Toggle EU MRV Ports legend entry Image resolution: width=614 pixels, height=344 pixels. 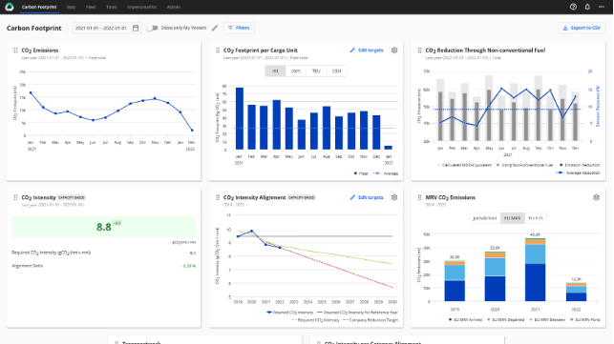[x=585, y=320]
